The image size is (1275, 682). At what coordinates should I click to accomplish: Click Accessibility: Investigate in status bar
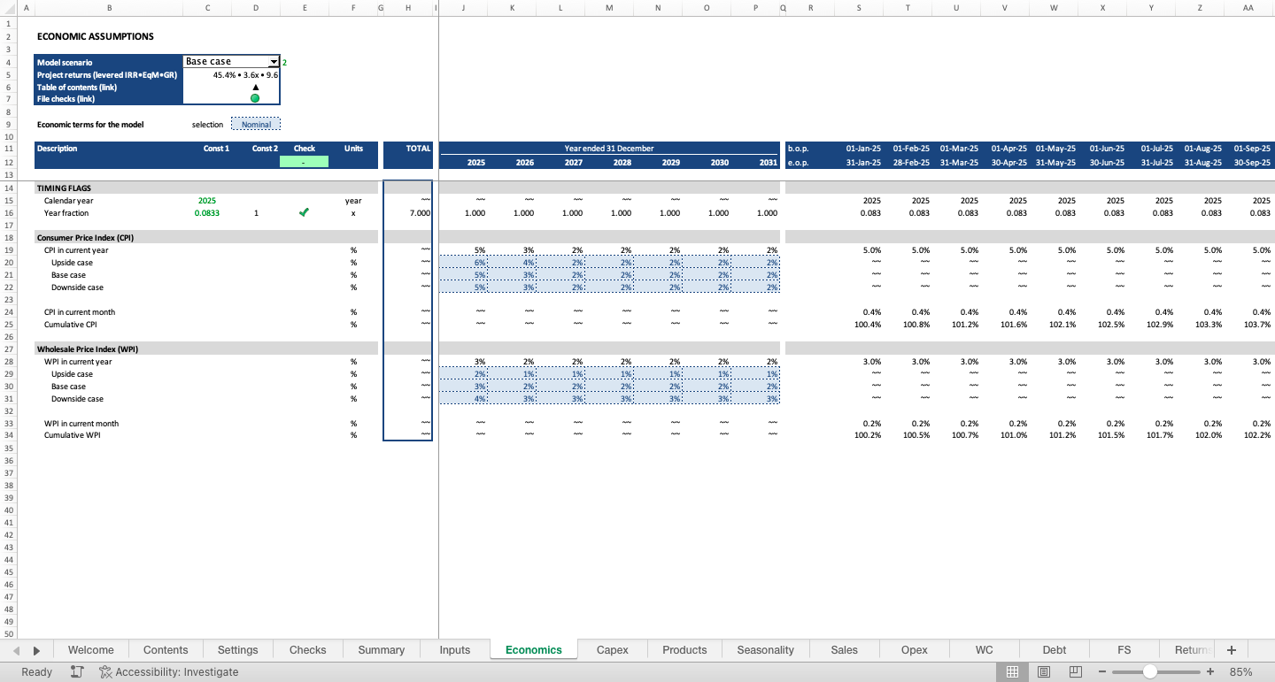169,671
